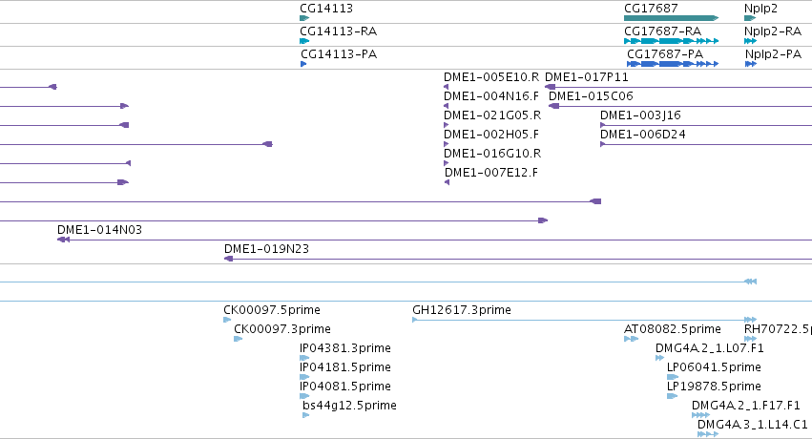
Task: Select DME1-021G05.R label
Action: [492, 115]
